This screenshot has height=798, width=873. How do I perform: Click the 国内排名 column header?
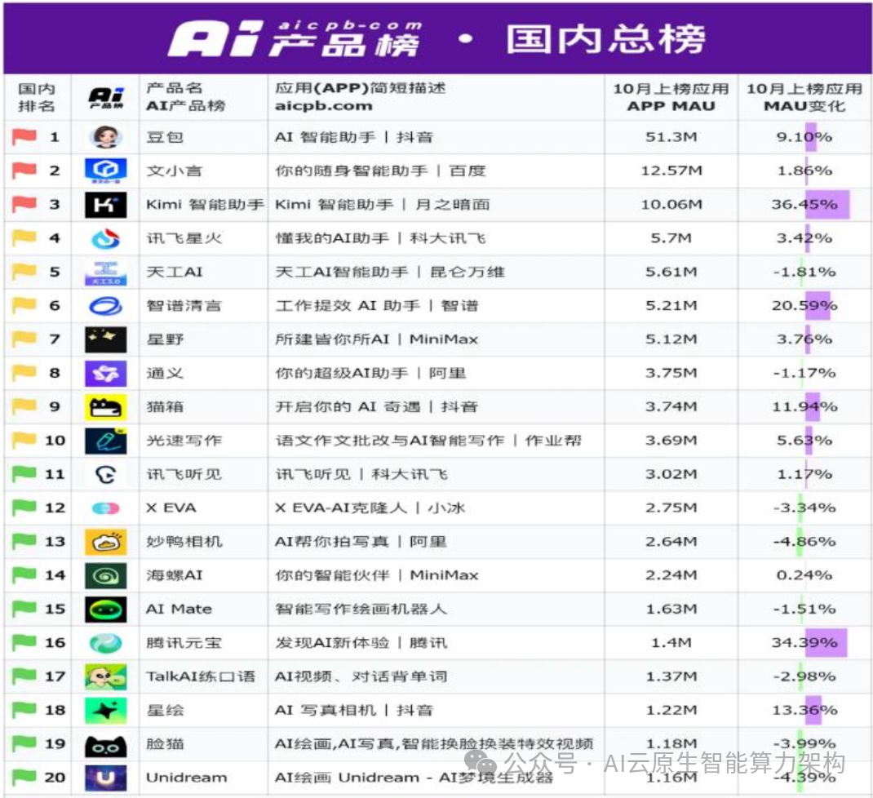tap(37, 97)
